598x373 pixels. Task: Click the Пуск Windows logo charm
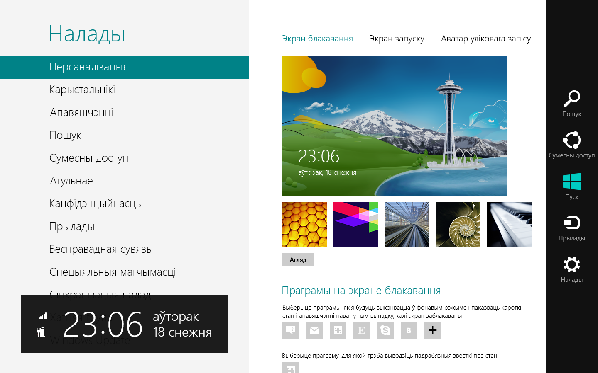pyautogui.click(x=571, y=186)
